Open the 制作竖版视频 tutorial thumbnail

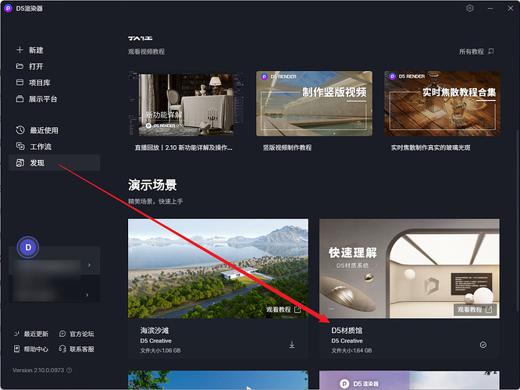point(314,104)
